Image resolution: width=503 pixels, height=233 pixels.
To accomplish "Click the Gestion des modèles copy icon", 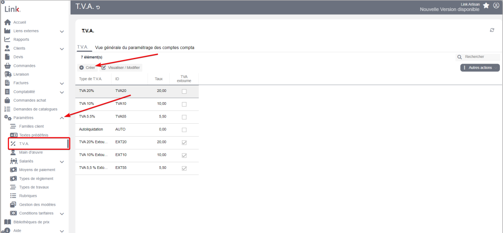I will pyautogui.click(x=13, y=204).
